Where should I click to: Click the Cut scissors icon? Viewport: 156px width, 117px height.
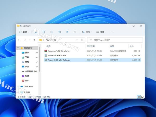(x=36, y=32)
